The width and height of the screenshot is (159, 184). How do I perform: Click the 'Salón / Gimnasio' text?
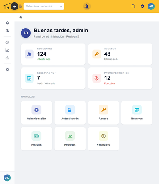pyautogui.click(x=46, y=83)
